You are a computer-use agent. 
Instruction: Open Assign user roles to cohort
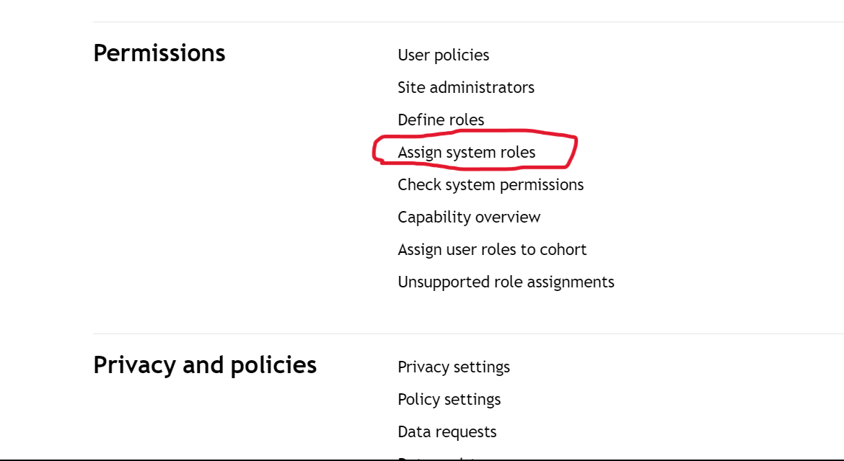click(x=492, y=249)
